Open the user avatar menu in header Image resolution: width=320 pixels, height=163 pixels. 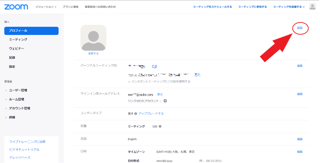click(x=312, y=7)
